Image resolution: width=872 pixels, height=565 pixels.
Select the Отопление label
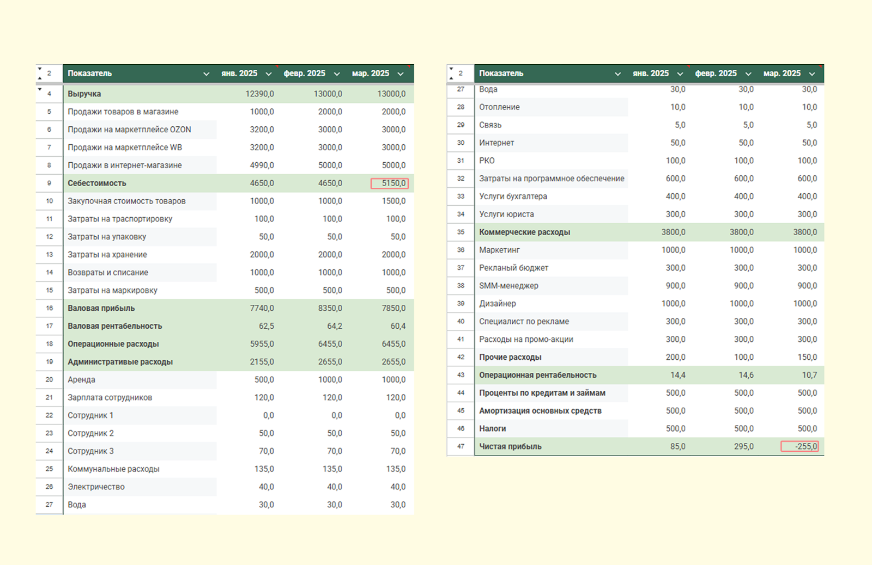(x=500, y=107)
